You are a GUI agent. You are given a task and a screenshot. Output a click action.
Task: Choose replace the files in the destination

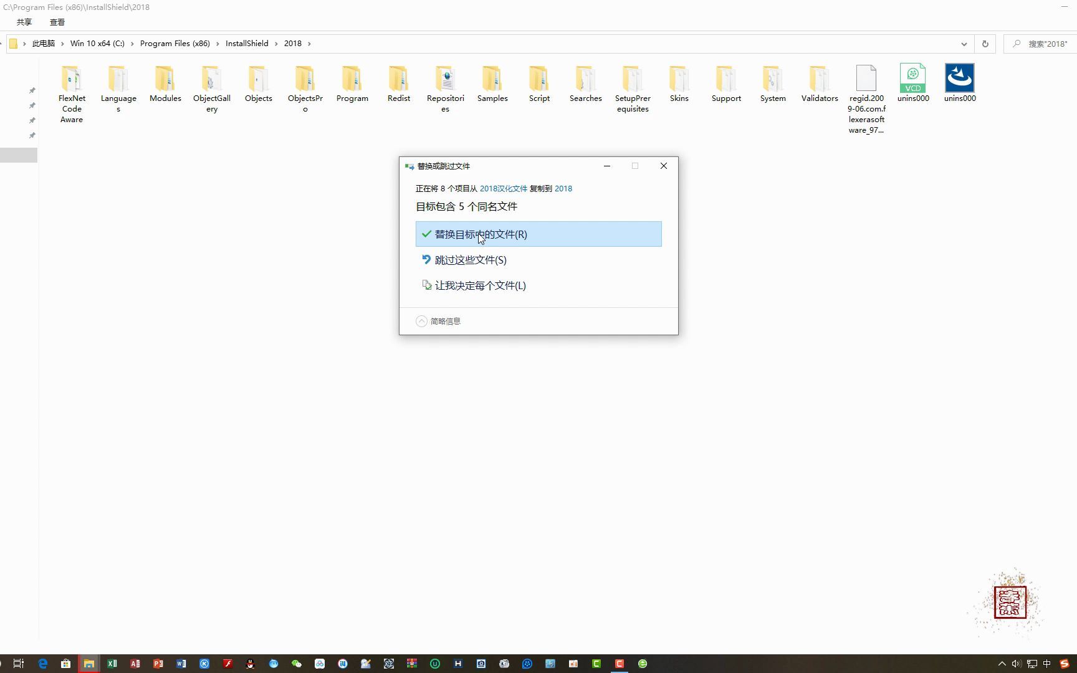point(538,234)
